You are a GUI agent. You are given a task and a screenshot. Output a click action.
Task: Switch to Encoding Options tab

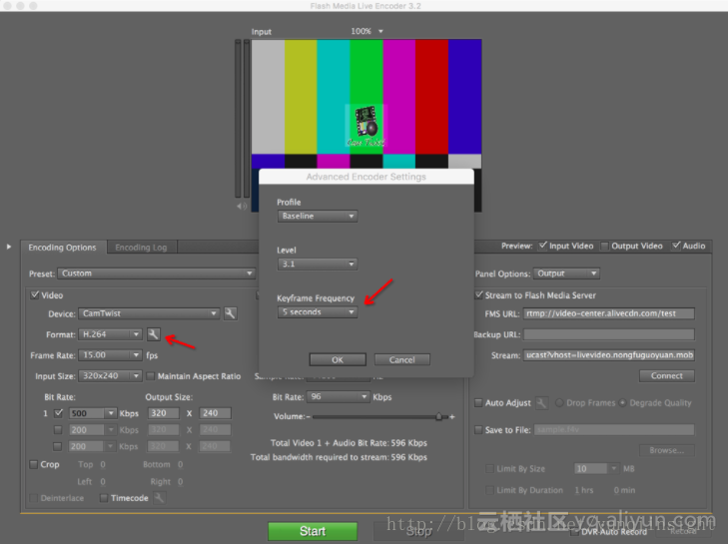click(x=62, y=248)
